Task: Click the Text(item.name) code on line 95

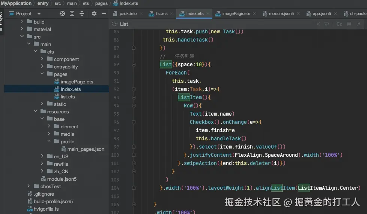Action: 212,114
